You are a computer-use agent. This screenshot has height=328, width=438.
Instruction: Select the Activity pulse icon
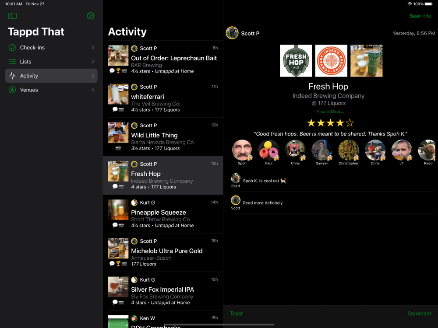click(12, 76)
